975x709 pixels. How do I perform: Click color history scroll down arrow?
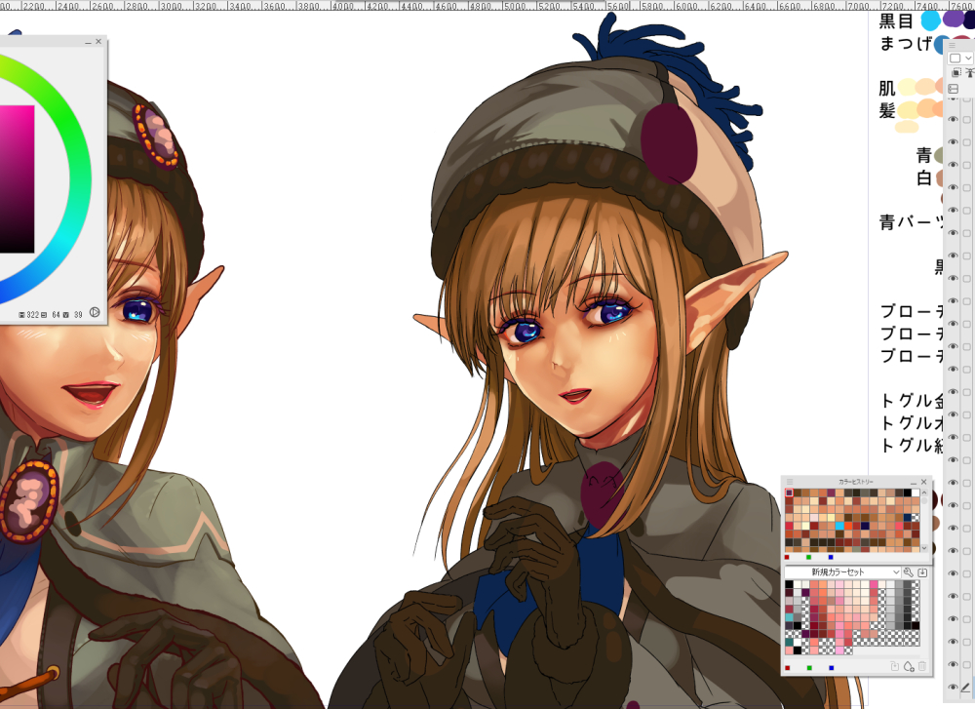924,548
